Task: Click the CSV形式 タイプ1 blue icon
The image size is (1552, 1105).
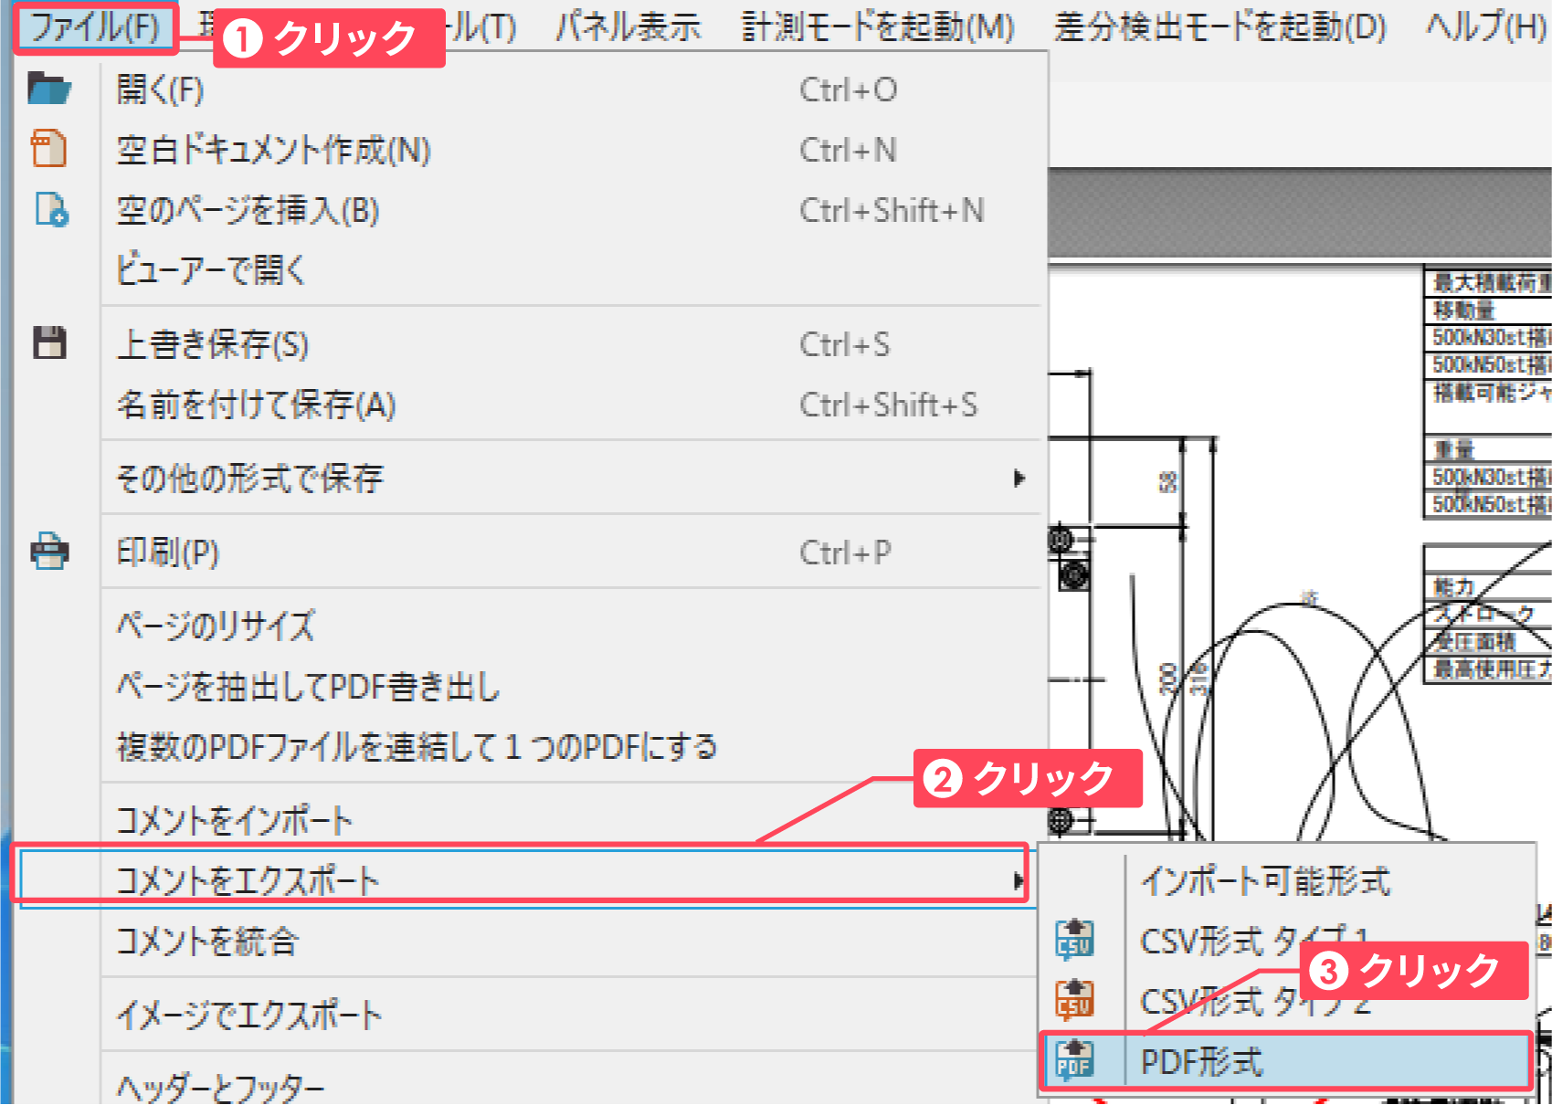Action: (1075, 940)
